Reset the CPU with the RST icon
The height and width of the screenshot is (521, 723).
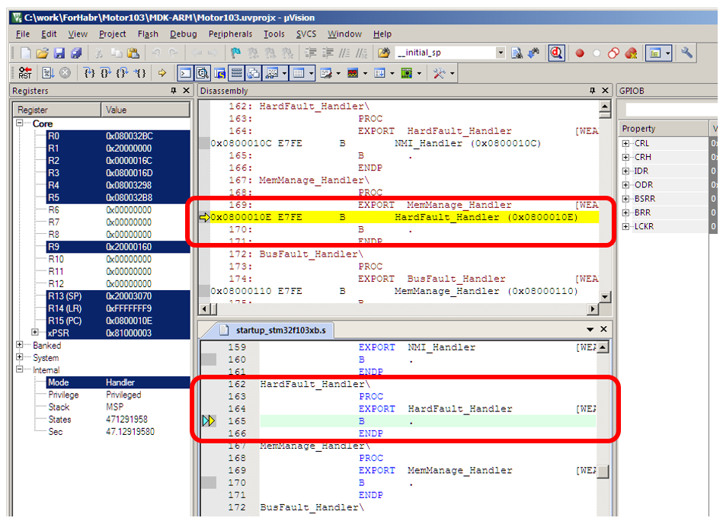click(25, 73)
